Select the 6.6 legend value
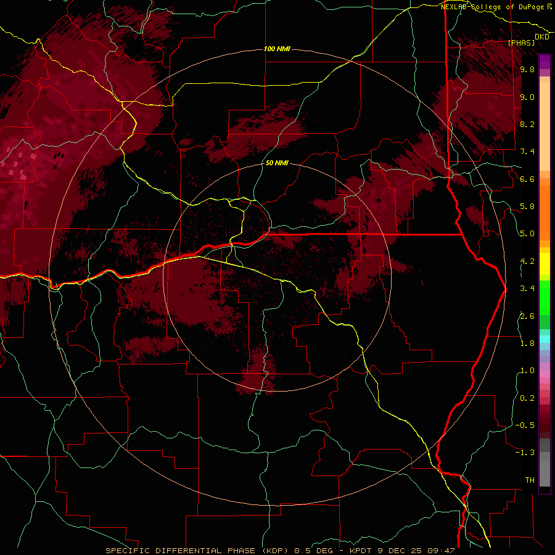 [527, 179]
